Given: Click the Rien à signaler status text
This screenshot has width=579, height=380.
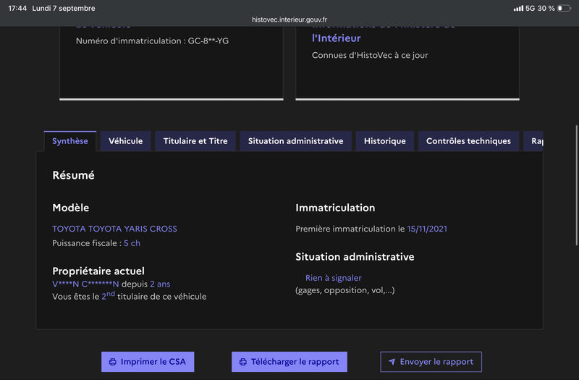Looking at the screenshot, I should [334, 278].
